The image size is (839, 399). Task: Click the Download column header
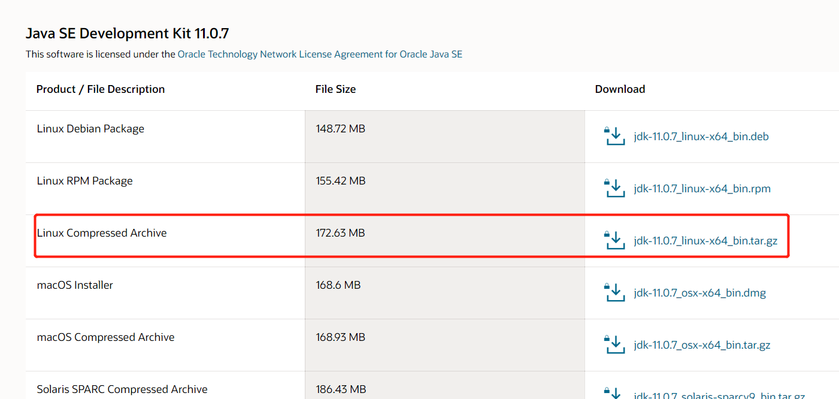pos(620,89)
